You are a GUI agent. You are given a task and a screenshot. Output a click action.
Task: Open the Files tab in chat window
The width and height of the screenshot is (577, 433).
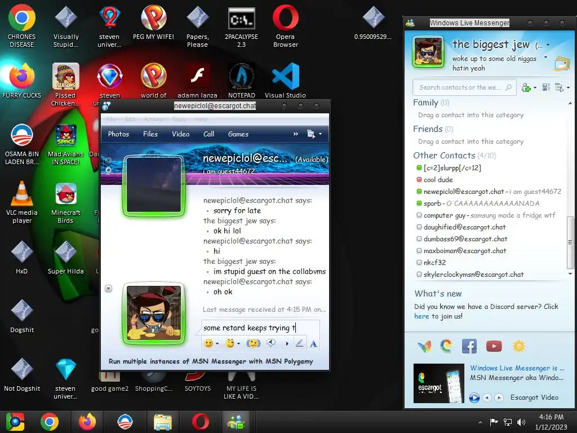pyautogui.click(x=150, y=134)
